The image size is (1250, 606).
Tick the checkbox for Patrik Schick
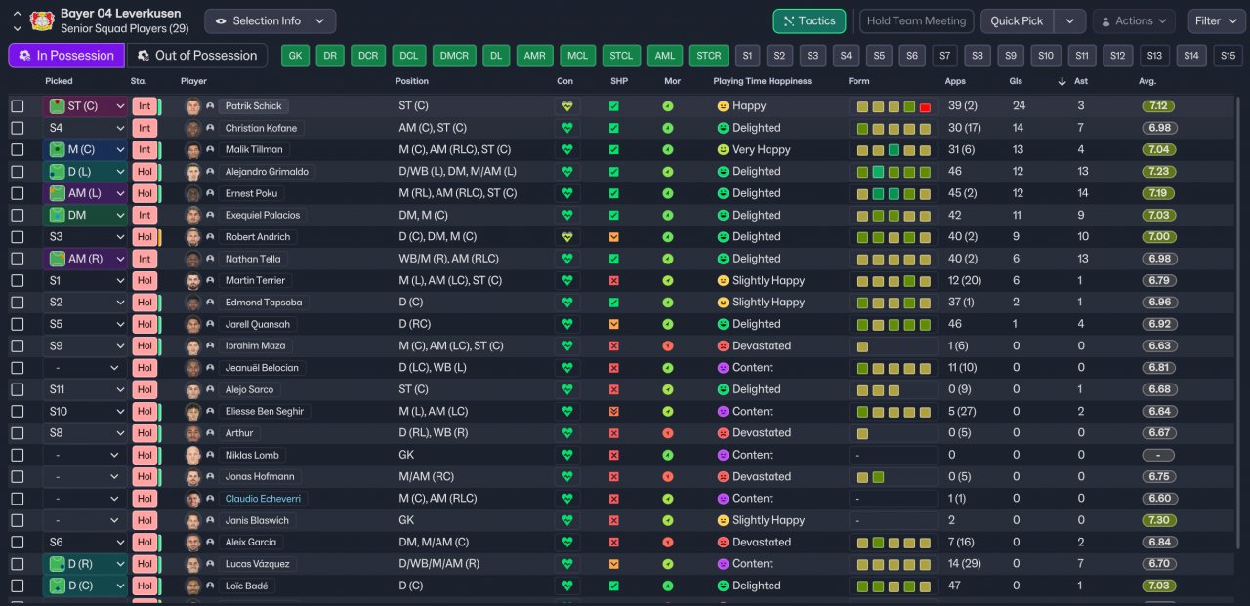click(x=18, y=105)
